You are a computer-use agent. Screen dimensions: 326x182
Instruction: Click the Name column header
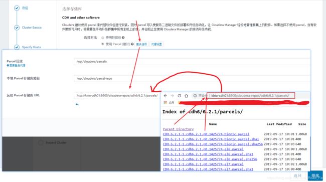click(213, 124)
